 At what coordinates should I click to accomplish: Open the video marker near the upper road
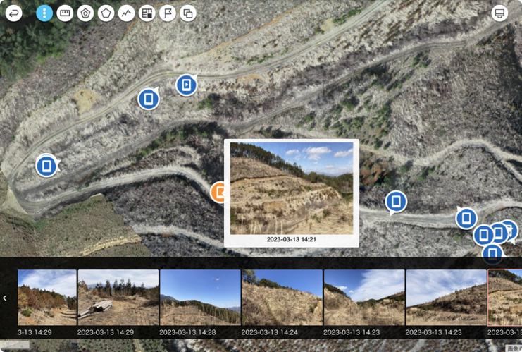click(x=187, y=85)
